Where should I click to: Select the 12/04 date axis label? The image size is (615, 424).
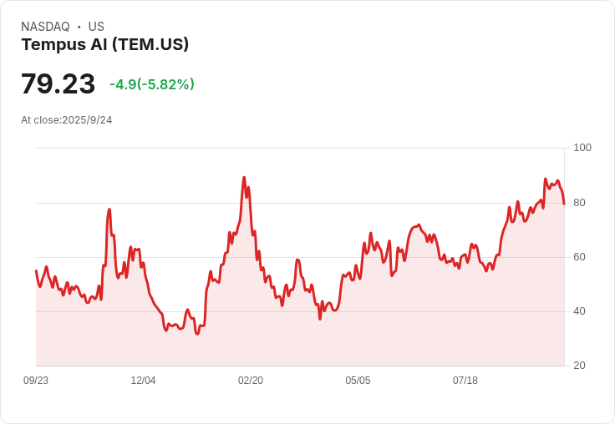click(x=143, y=381)
